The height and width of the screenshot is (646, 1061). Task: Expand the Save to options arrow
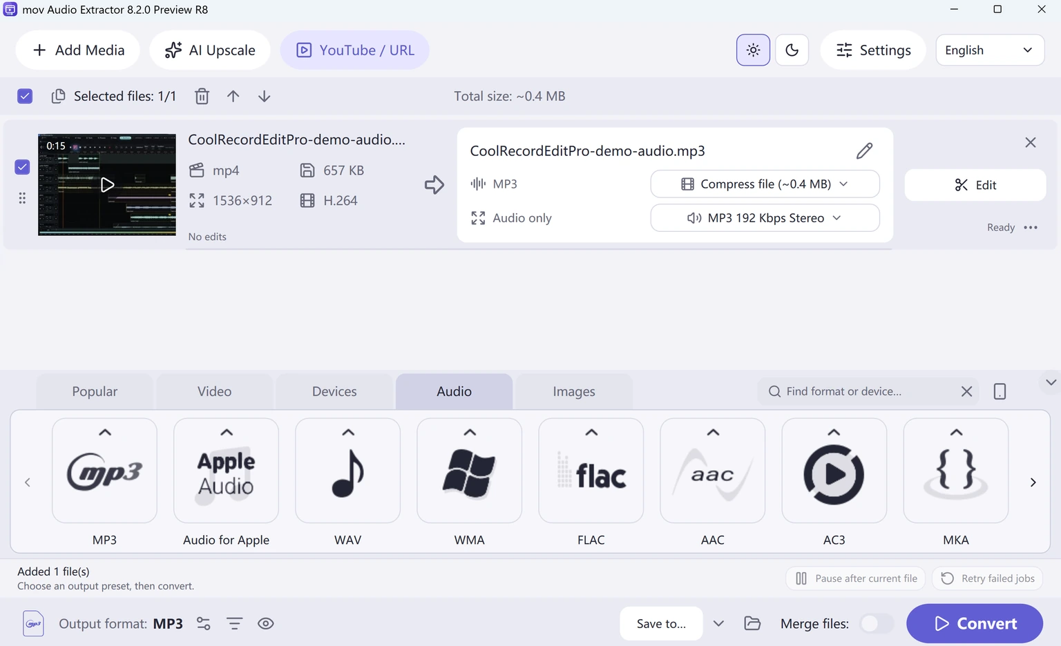pos(718,623)
